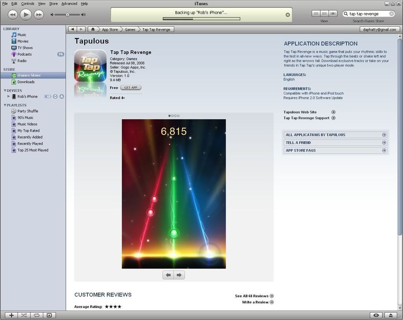
Task: Skip forward with the next track button
Action: point(39,15)
